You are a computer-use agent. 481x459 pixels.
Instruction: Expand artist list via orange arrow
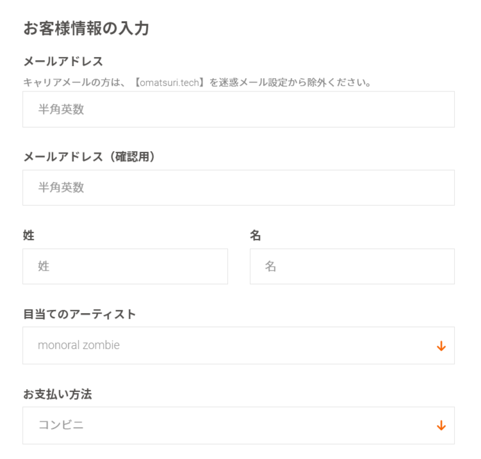[441, 346]
